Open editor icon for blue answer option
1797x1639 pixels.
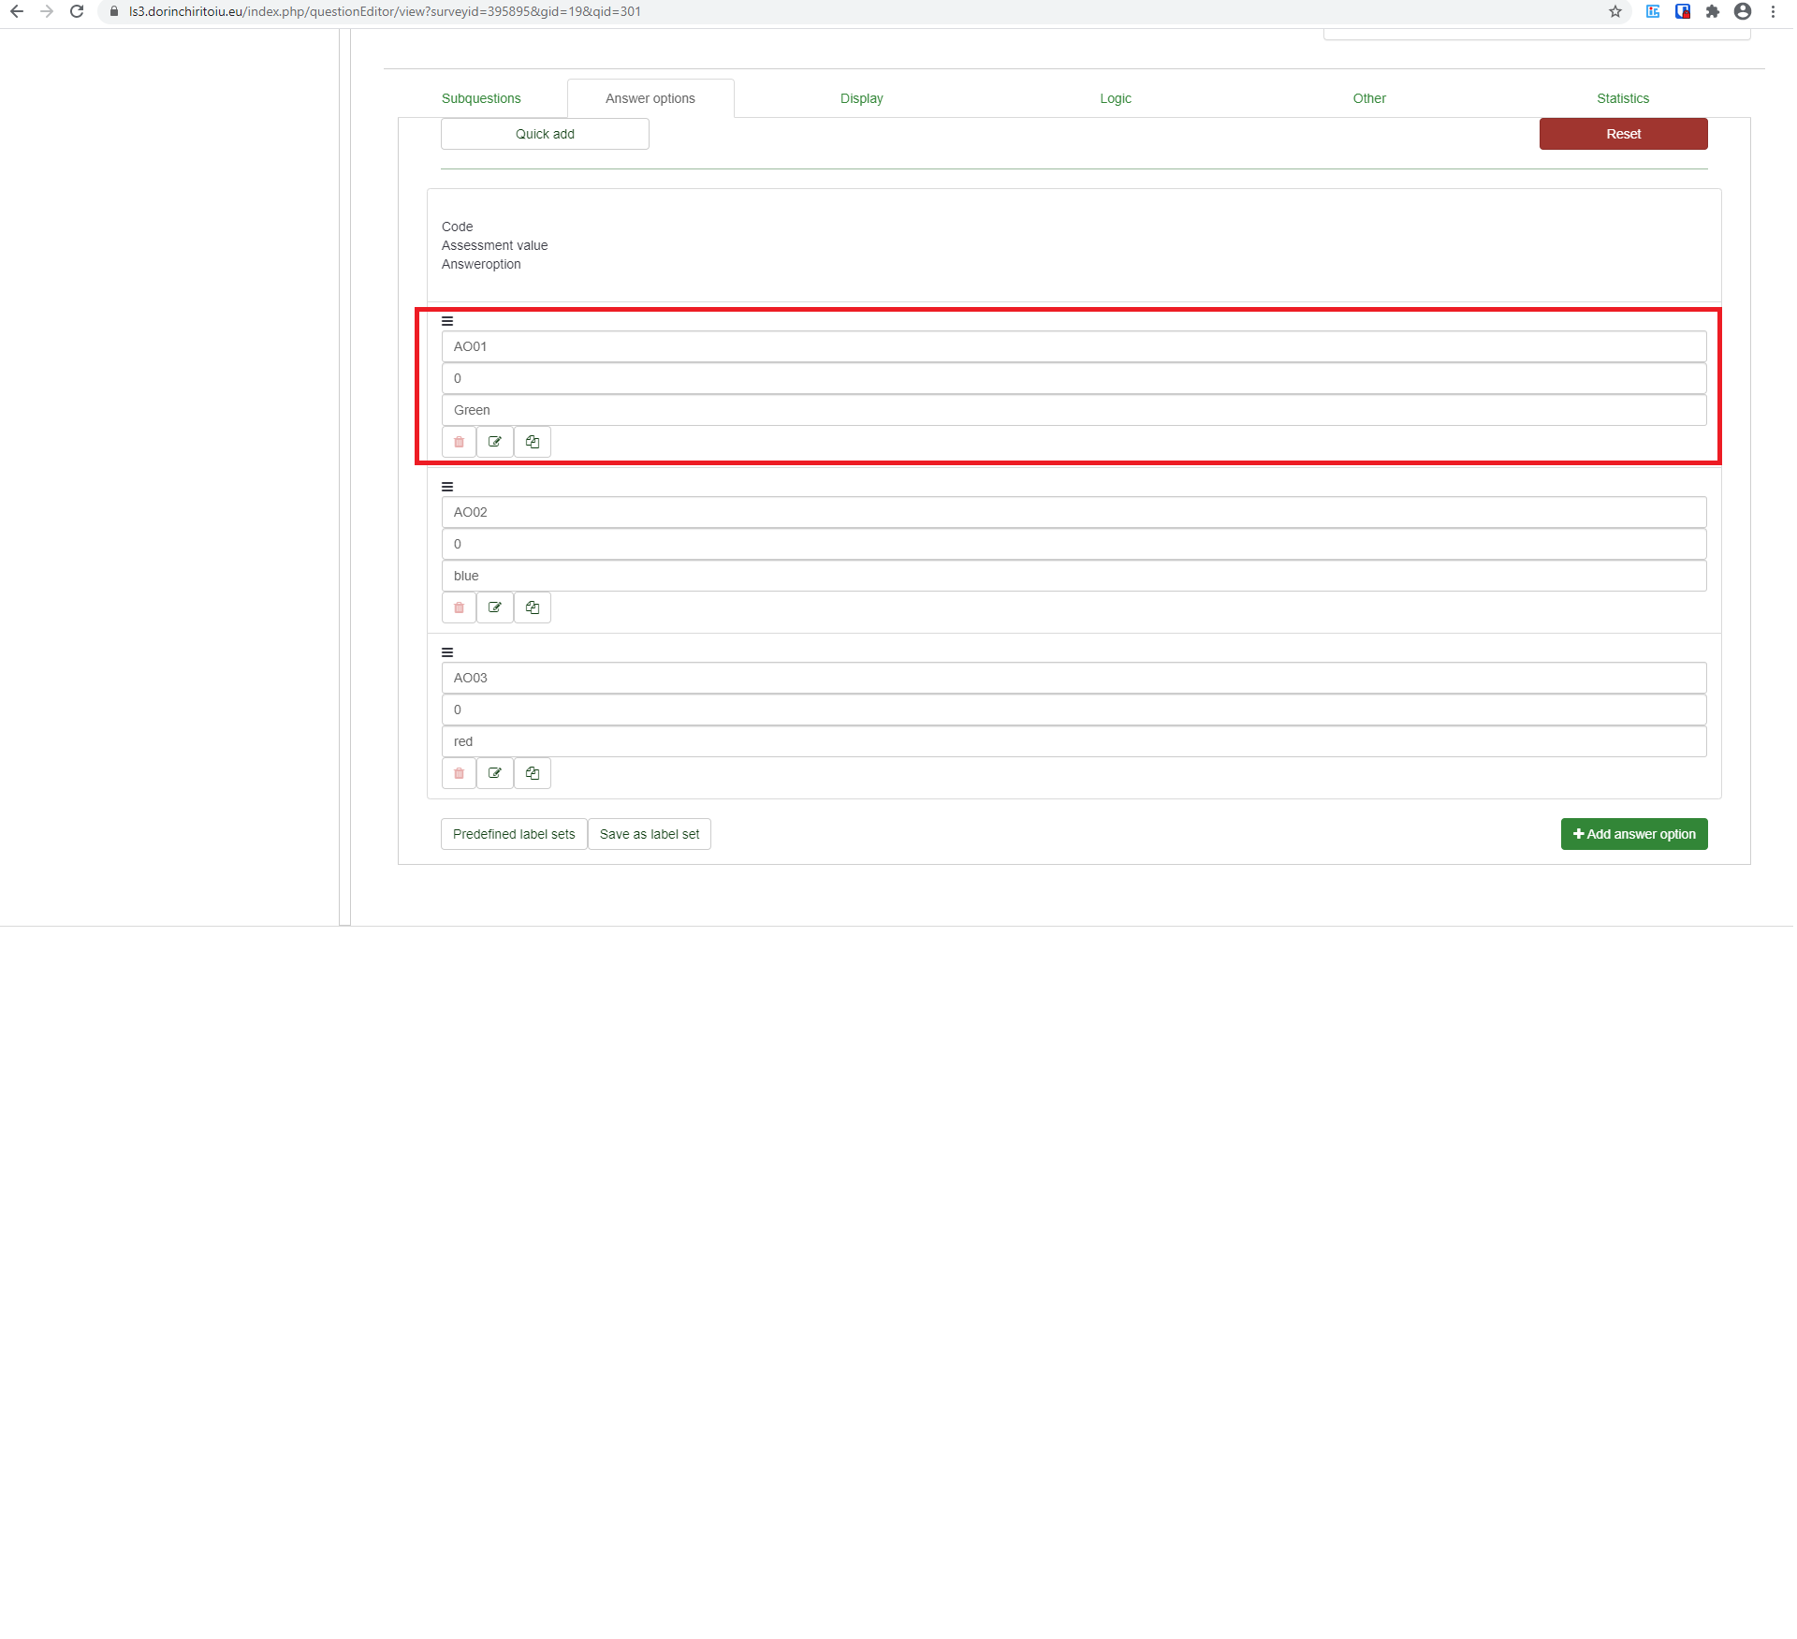coord(495,607)
